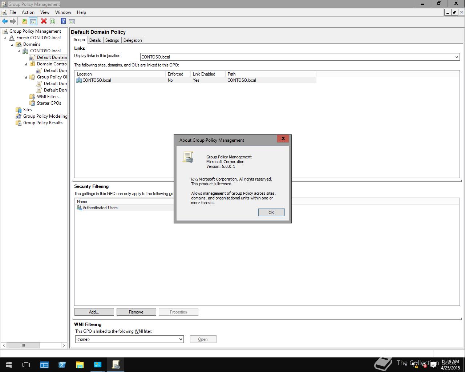Image resolution: width=465 pixels, height=372 pixels.
Task: Click the Sites folder icon in tree
Action: coord(19,110)
